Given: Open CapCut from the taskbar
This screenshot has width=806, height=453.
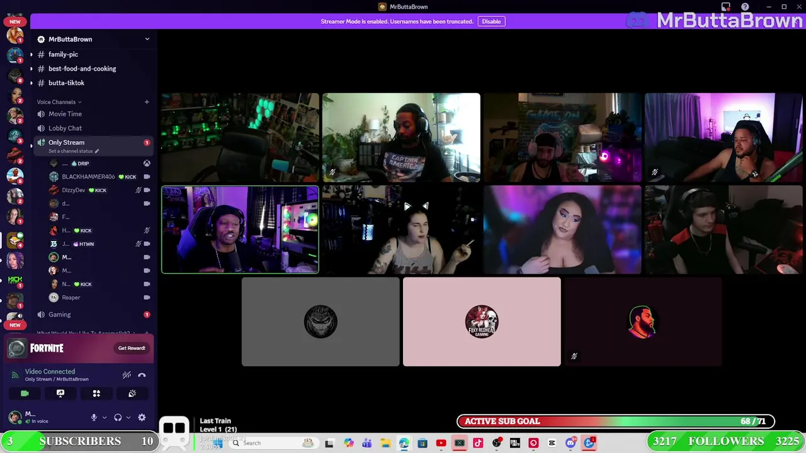Looking at the screenshot, I should click(552, 443).
